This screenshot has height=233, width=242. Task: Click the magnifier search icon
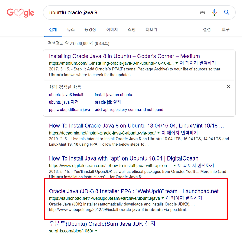click(227, 12)
